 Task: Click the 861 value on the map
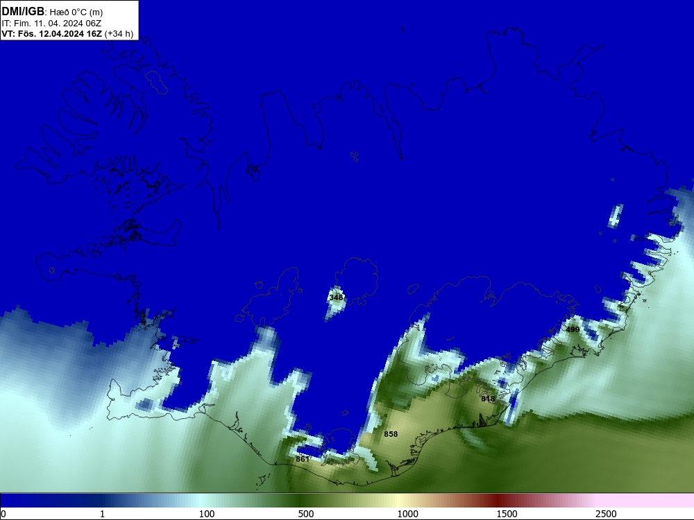click(x=303, y=459)
